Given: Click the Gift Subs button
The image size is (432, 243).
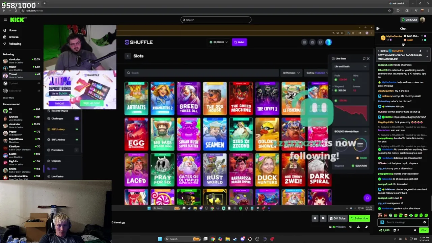Looking at the screenshot, I should [337, 218].
